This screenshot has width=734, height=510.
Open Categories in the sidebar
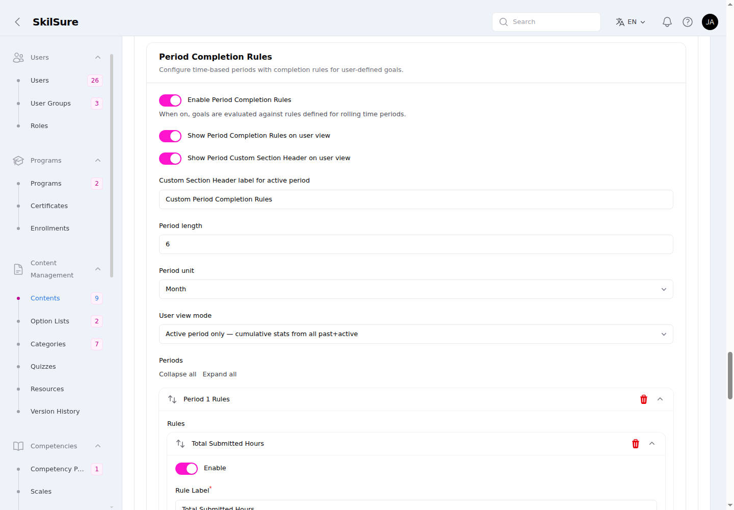48,344
